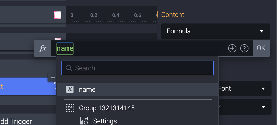Image resolution: width=277 pixels, height=125 pixels.
Task: Select the name variable from the list
Action: pos(87,90)
